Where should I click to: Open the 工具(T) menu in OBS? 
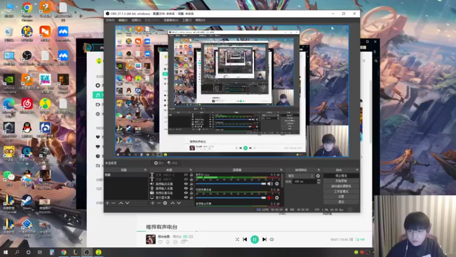187,20
